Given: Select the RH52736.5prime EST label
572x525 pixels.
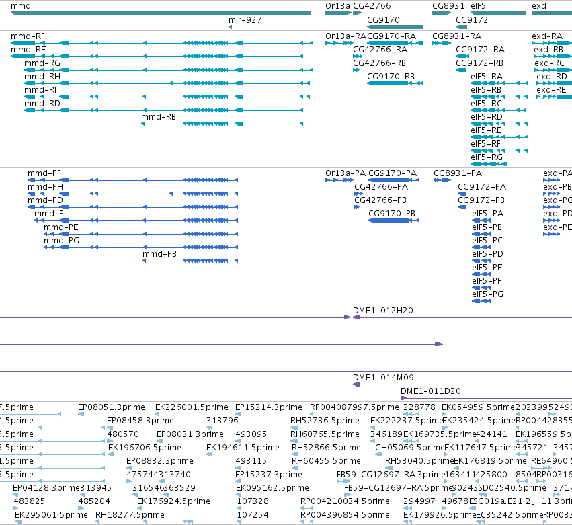Looking at the screenshot, I should point(325,421).
